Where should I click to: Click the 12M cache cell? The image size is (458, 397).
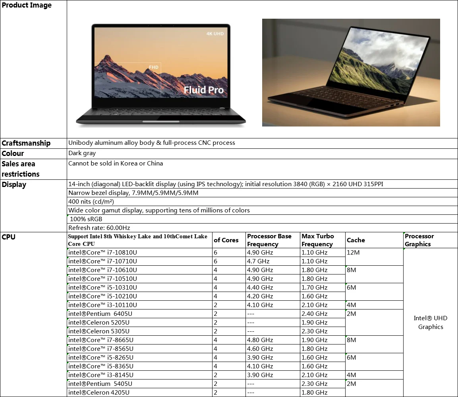[374, 257]
